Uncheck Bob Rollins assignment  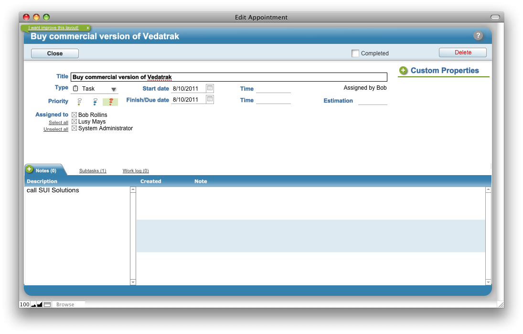[75, 115]
